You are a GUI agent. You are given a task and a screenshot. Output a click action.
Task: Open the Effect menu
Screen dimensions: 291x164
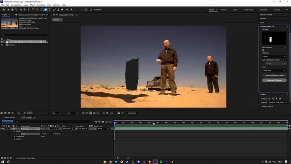point(32,5)
